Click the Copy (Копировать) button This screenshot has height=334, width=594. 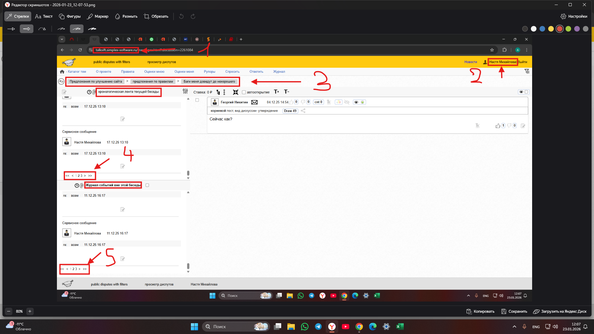(480, 311)
